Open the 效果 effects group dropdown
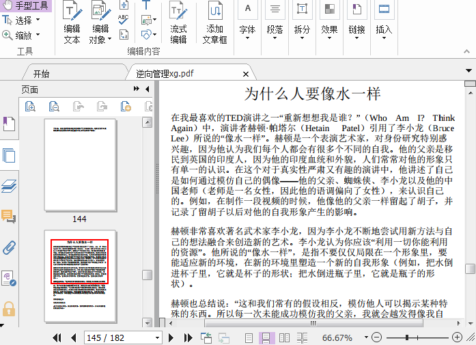Viewport: 476px width, 345px height. 329,38
